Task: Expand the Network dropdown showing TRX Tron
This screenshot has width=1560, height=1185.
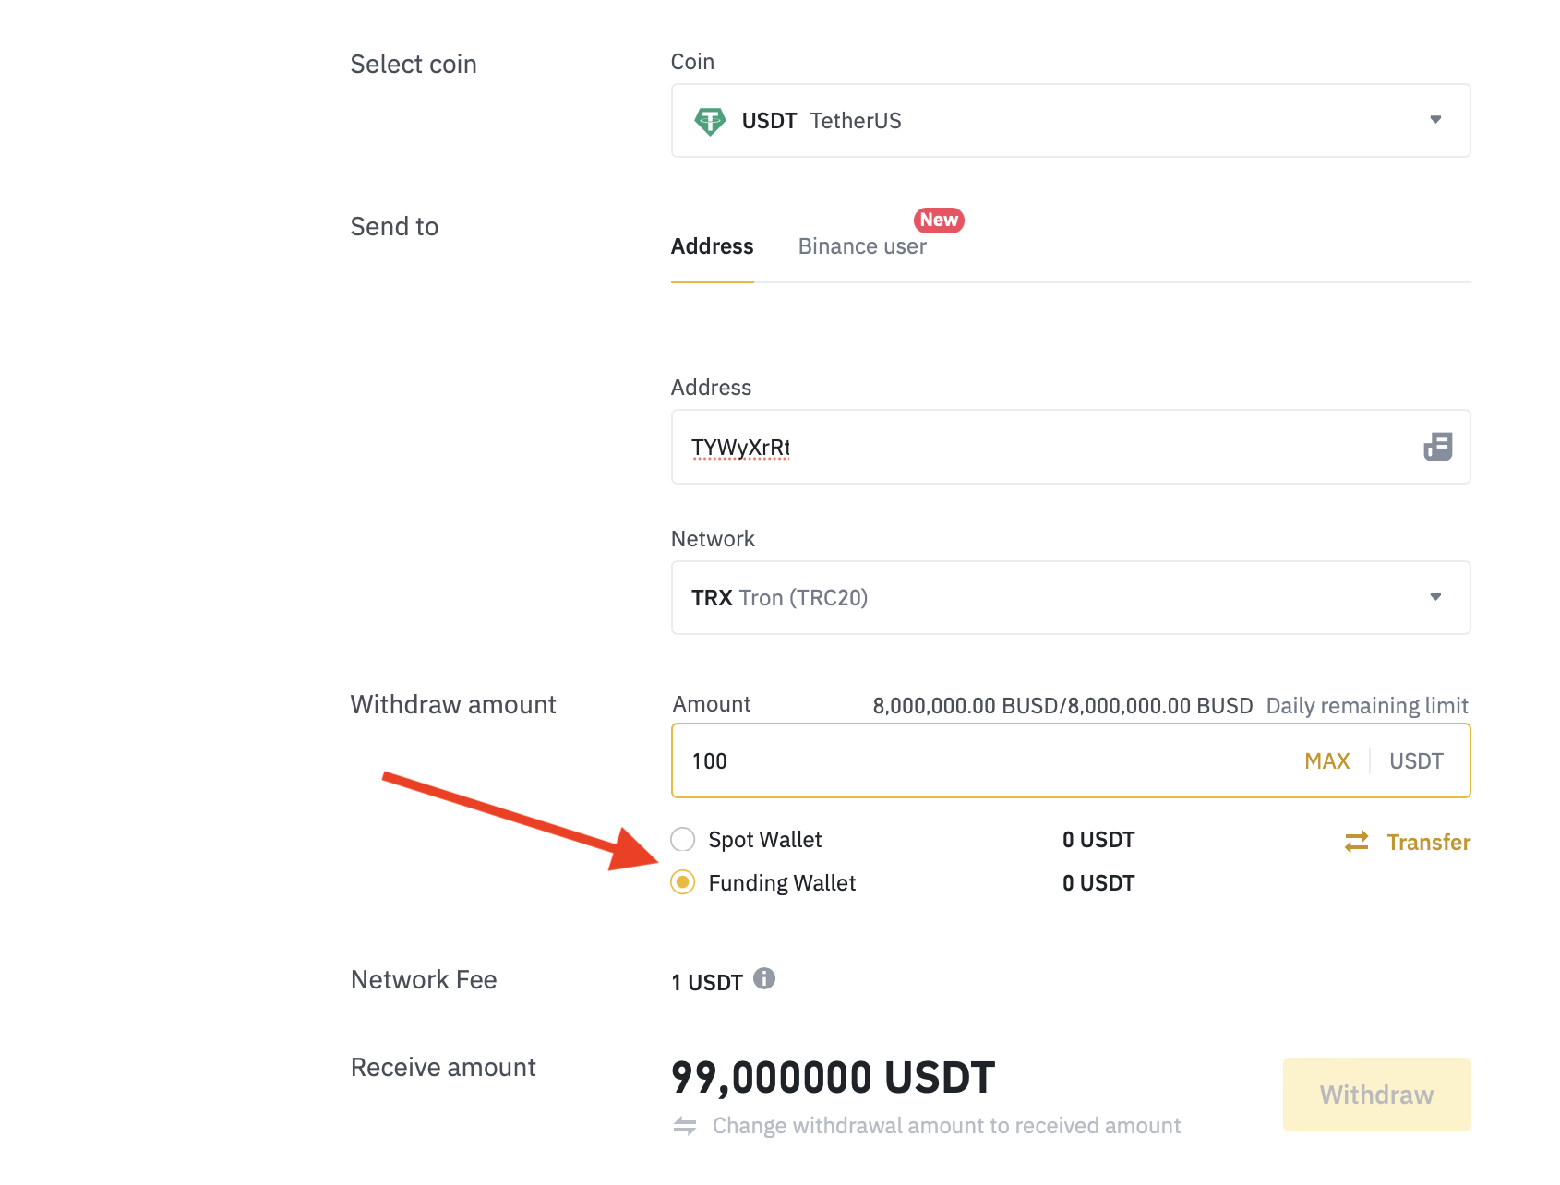Action: click(x=1071, y=598)
